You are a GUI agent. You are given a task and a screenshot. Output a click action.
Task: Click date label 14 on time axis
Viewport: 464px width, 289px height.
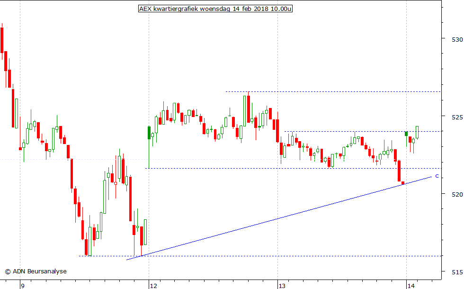(x=411, y=286)
